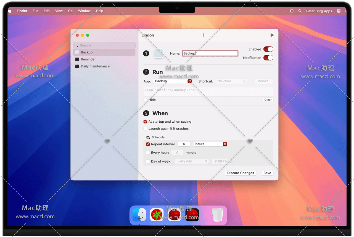This screenshot has height=237, width=354.
Task: Click the minus icon to remove job
Action: click(213, 35)
